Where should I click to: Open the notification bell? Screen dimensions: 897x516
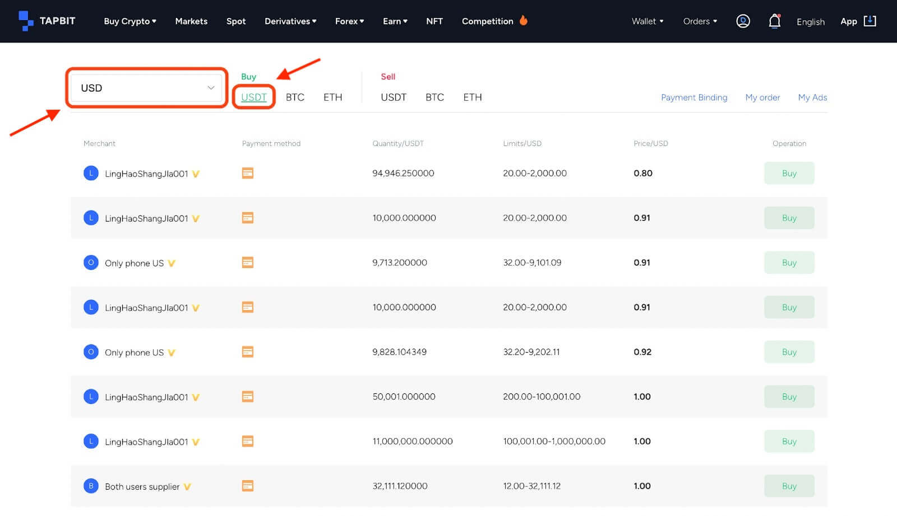(774, 21)
